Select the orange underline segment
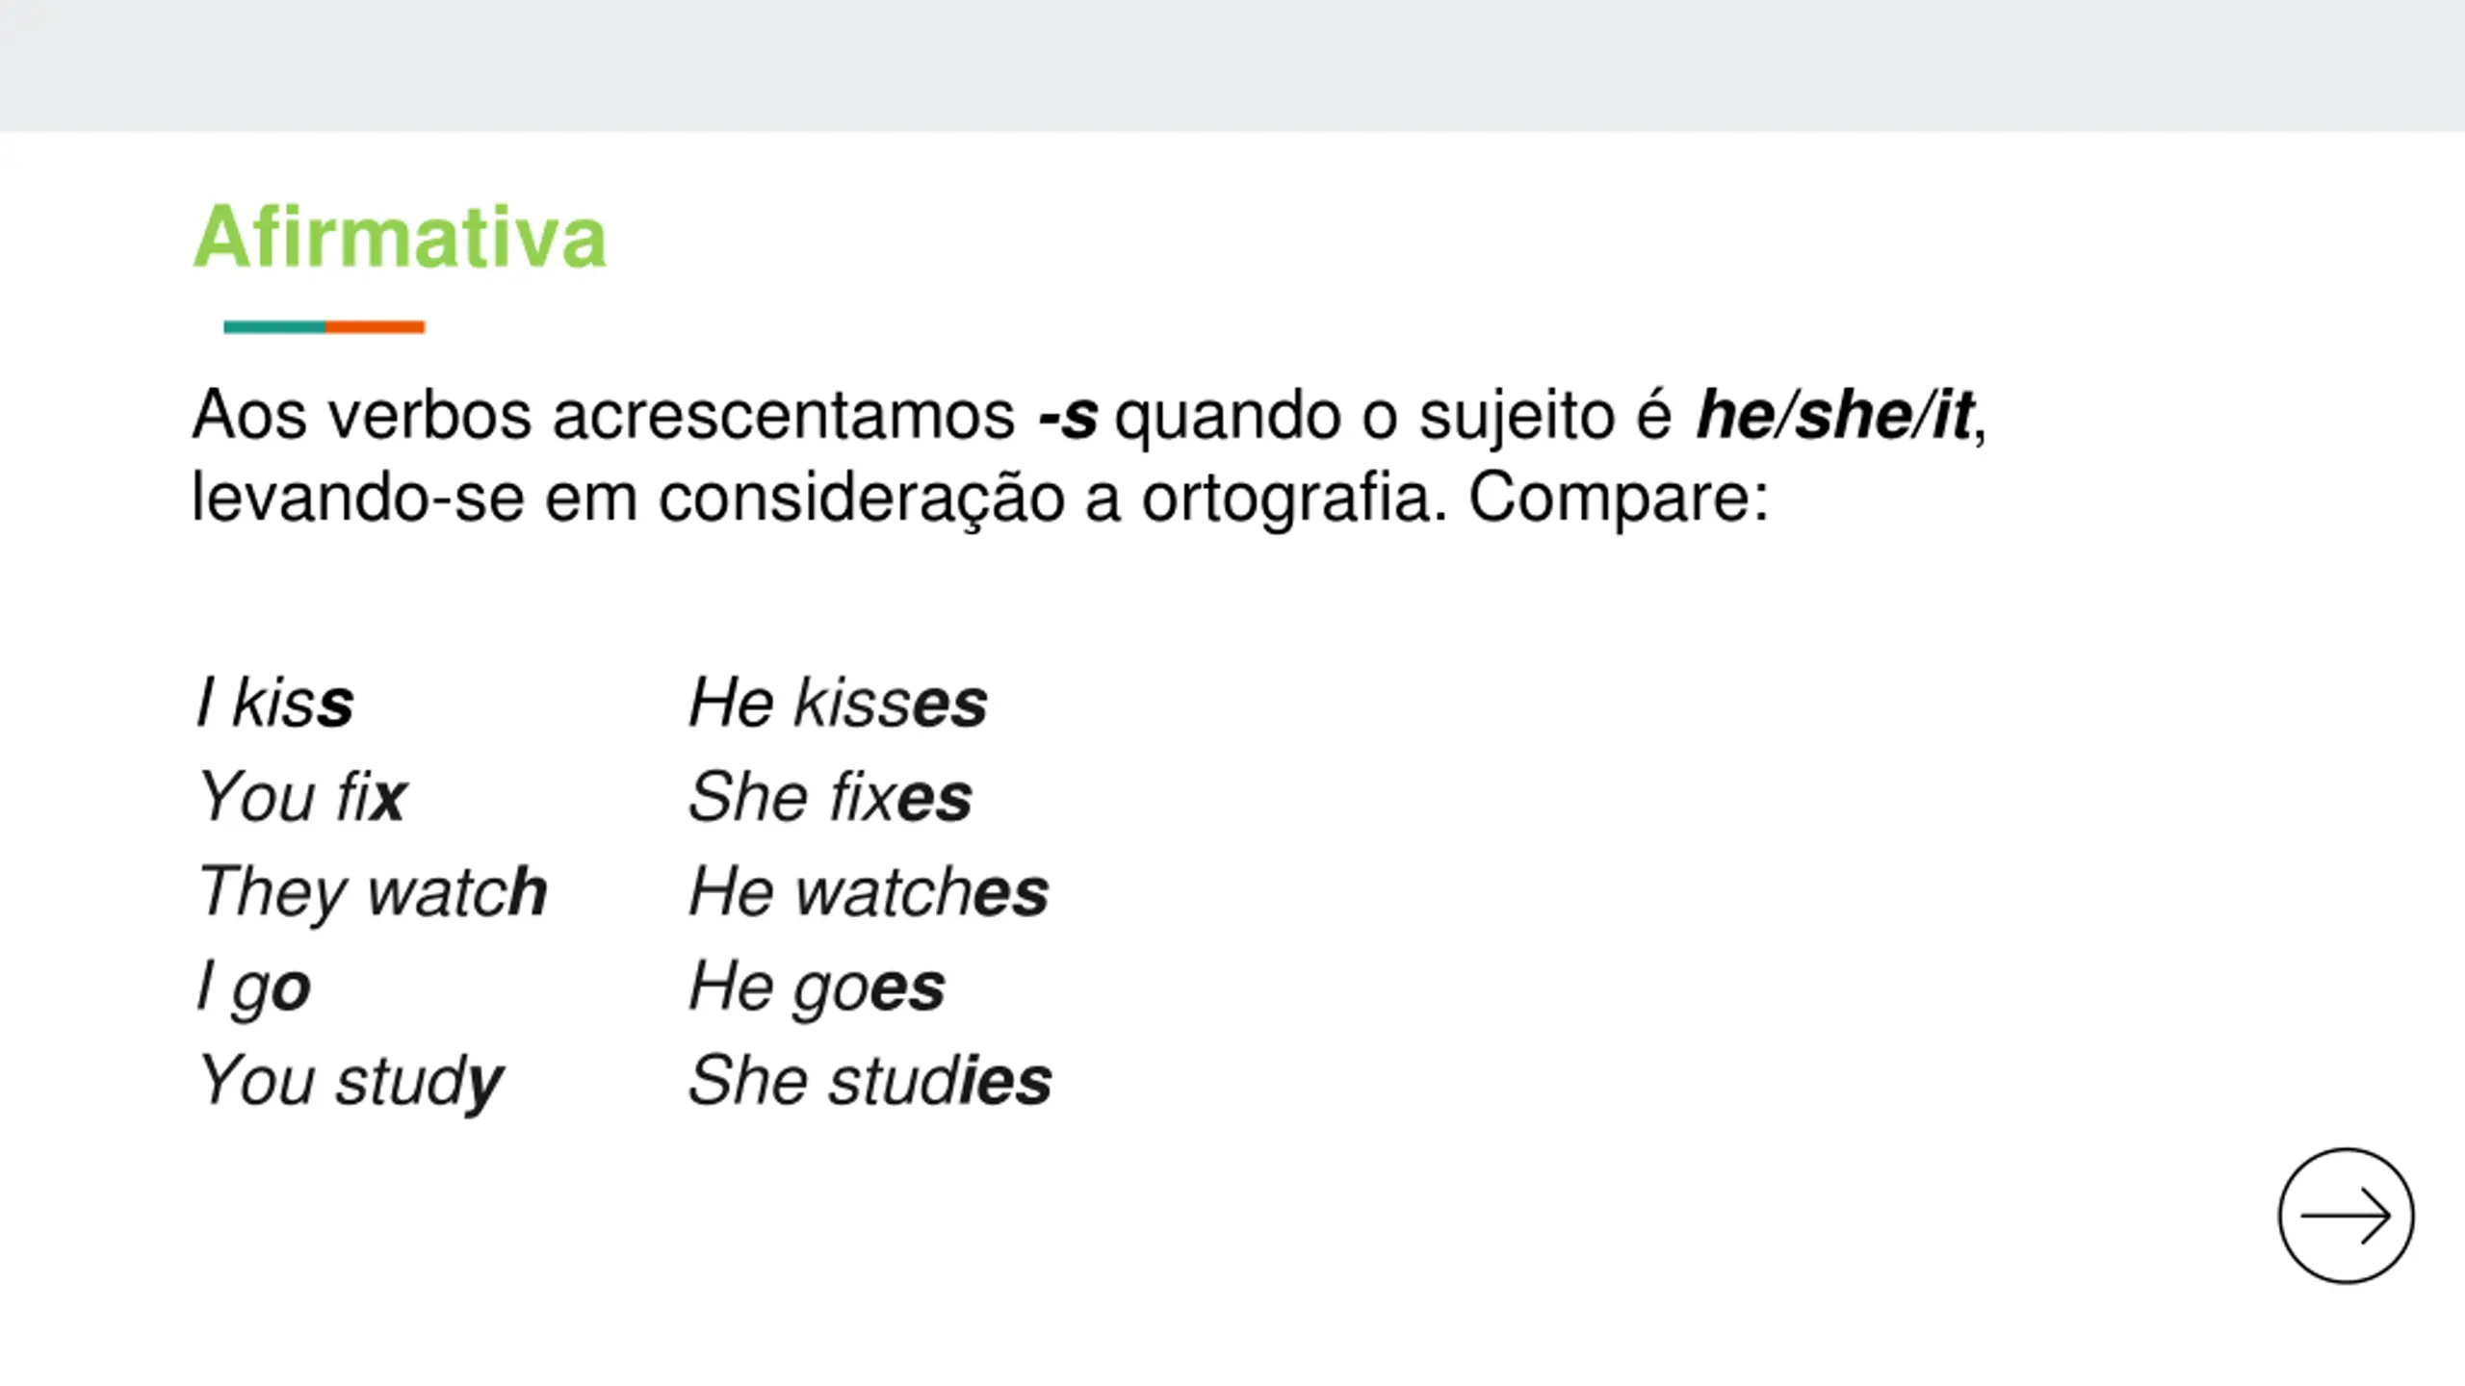2465x1386 pixels. 376,327
